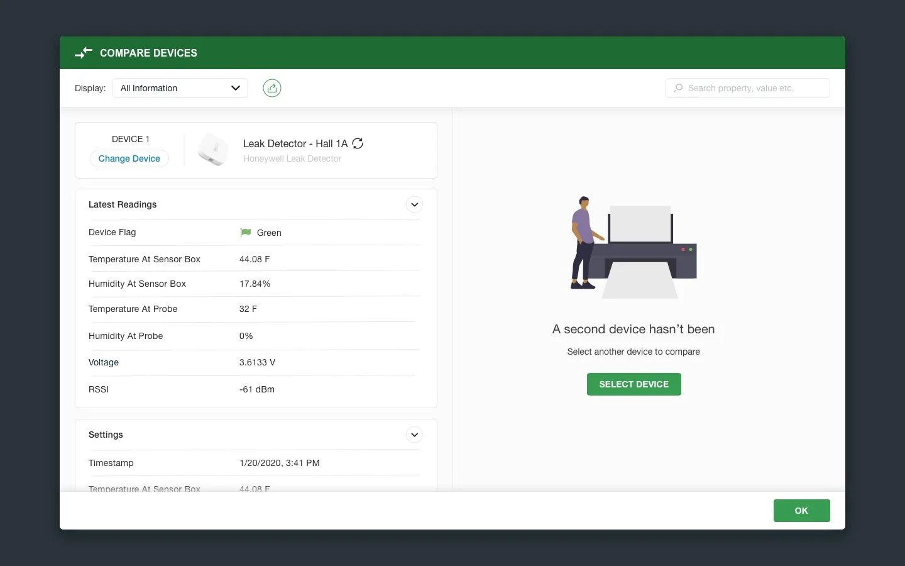The image size is (905, 566).
Task: Click Humidity At Sensor Box label
Action: (138, 284)
